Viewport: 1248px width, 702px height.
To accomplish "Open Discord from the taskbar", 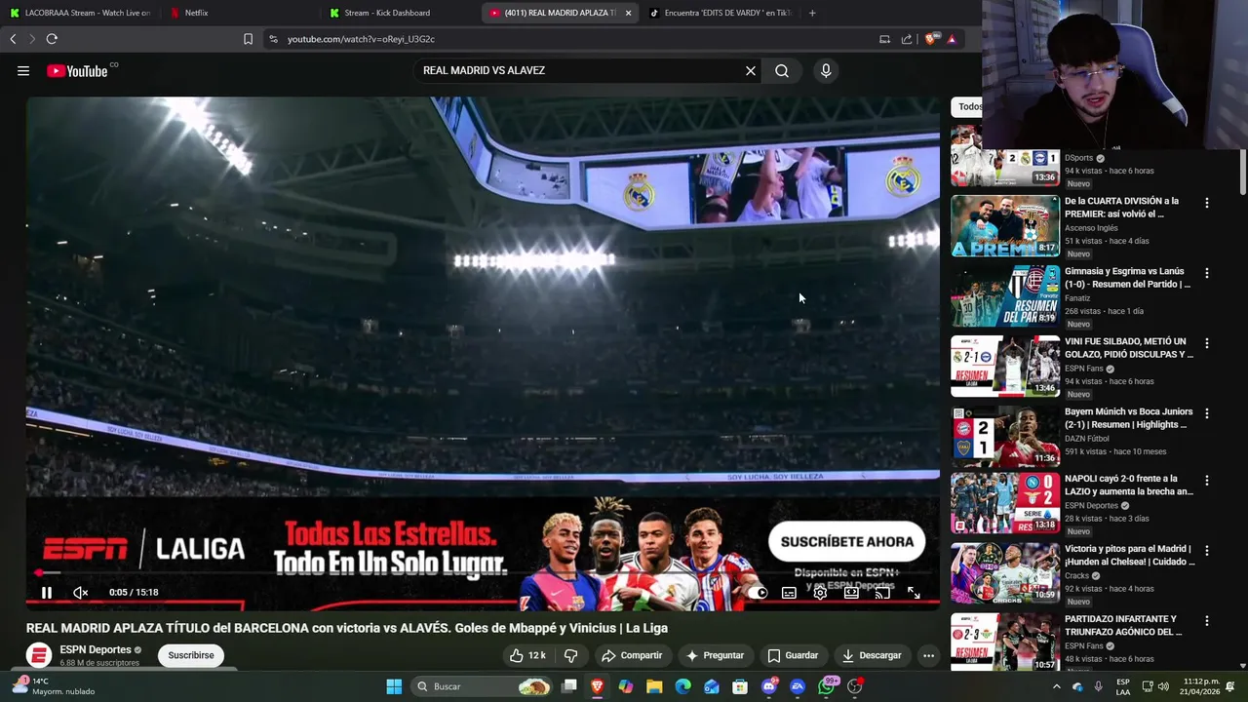I will coord(769,686).
